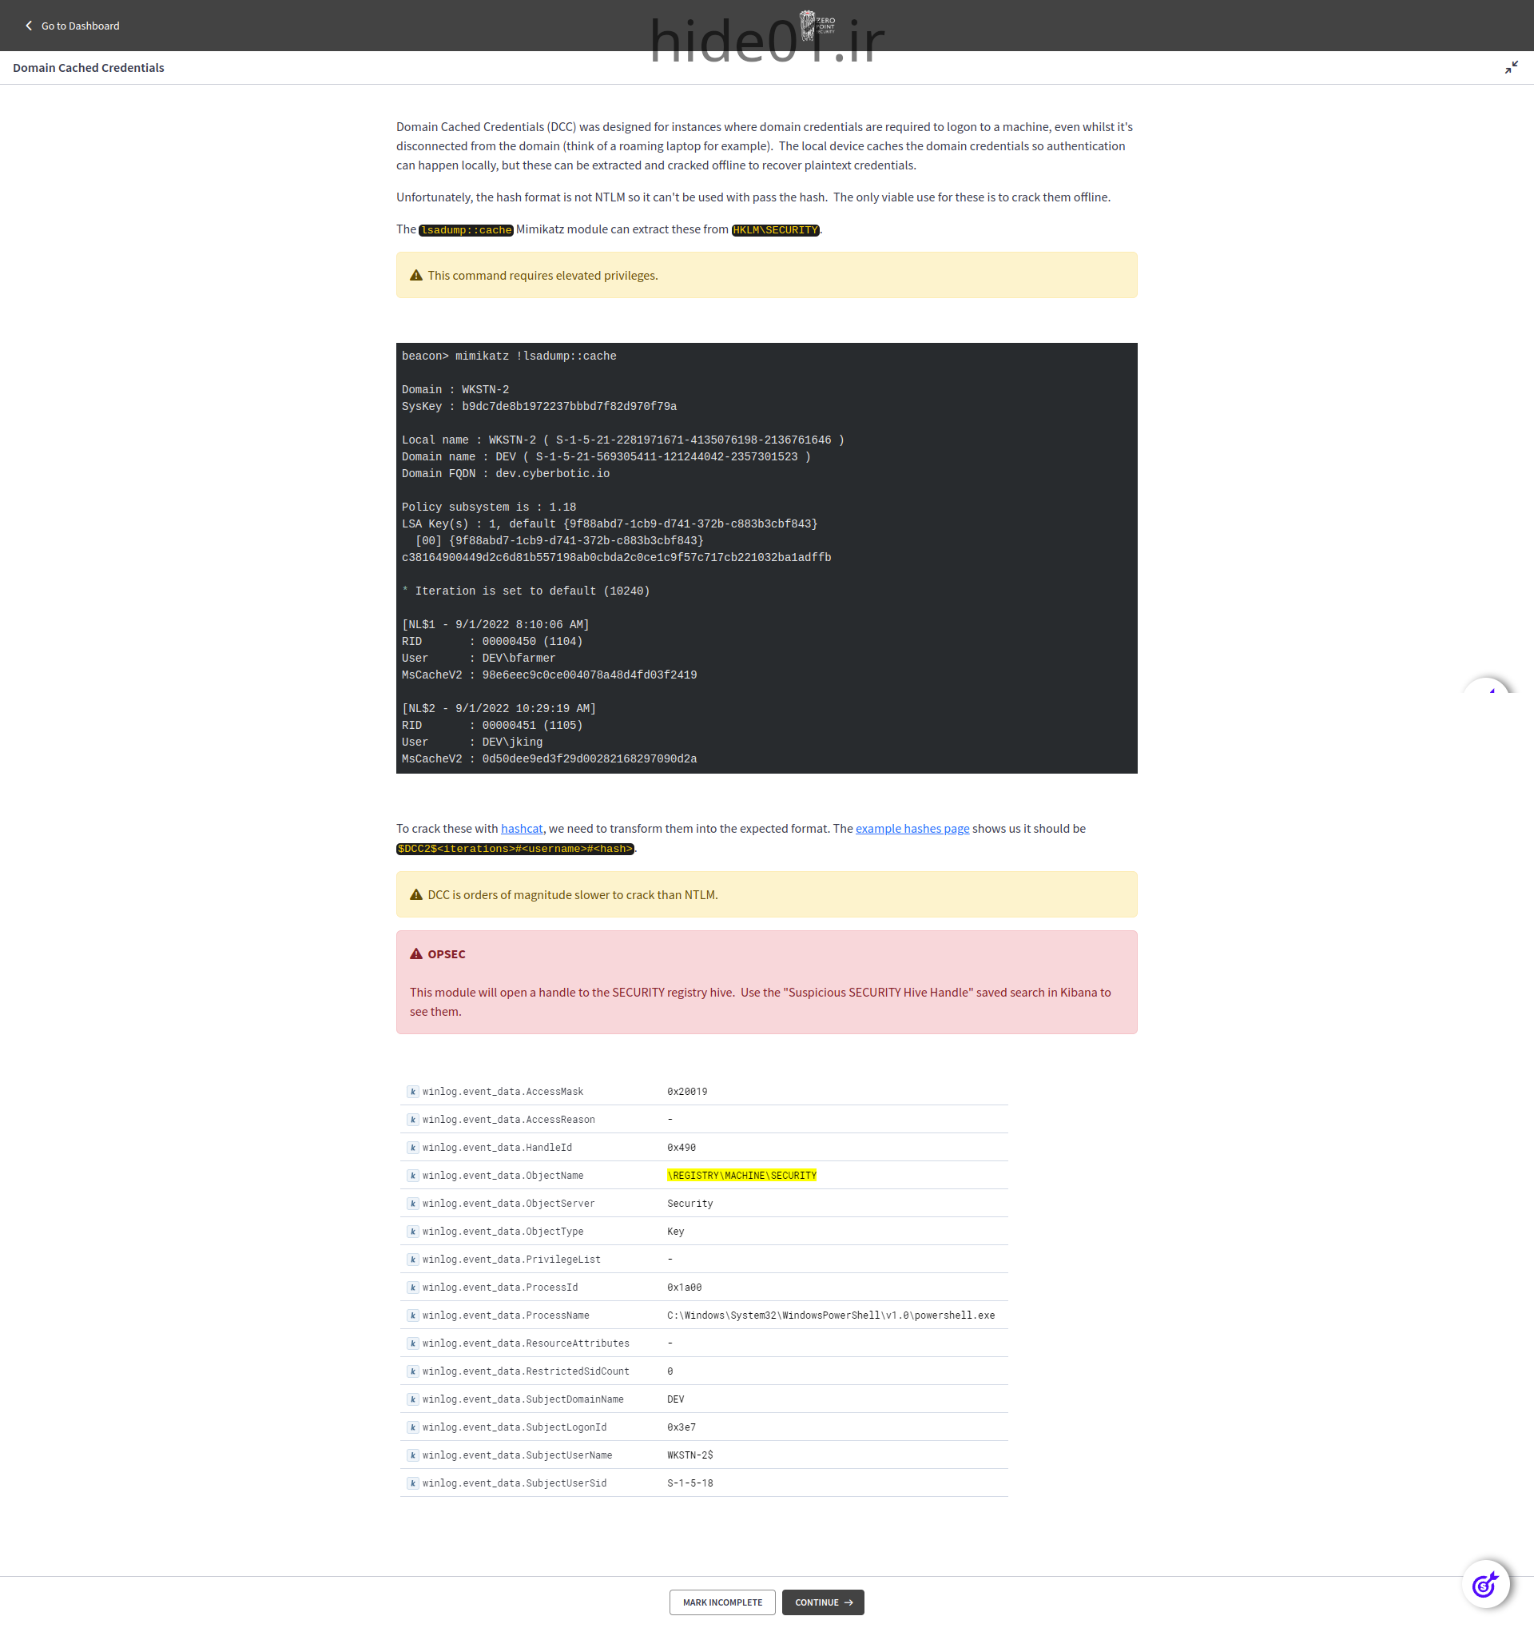This screenshot has height=1628, width=1534.
Task: Click the partially visible floating side button
Action: coord(1488,687)
